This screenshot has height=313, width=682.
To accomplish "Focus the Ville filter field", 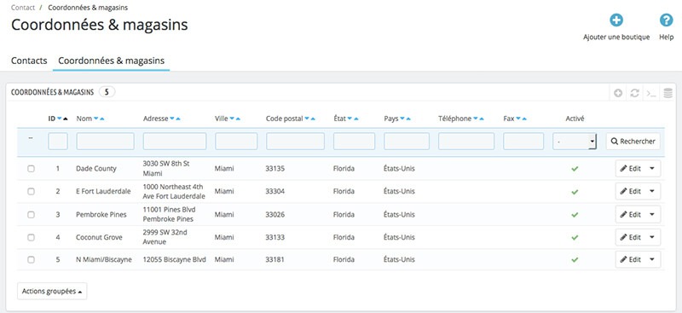I will point(236,142).
